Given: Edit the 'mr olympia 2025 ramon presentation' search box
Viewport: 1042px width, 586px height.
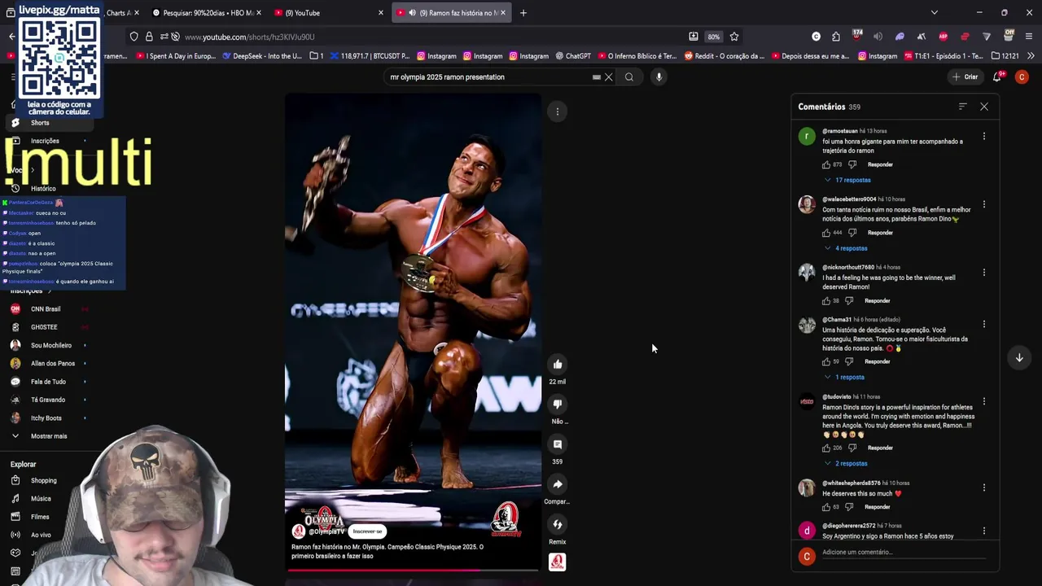Looking at the screenshot, I should [488, 77].
